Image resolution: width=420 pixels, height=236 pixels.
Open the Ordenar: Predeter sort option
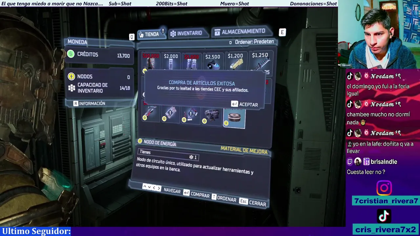coord(252,42)
